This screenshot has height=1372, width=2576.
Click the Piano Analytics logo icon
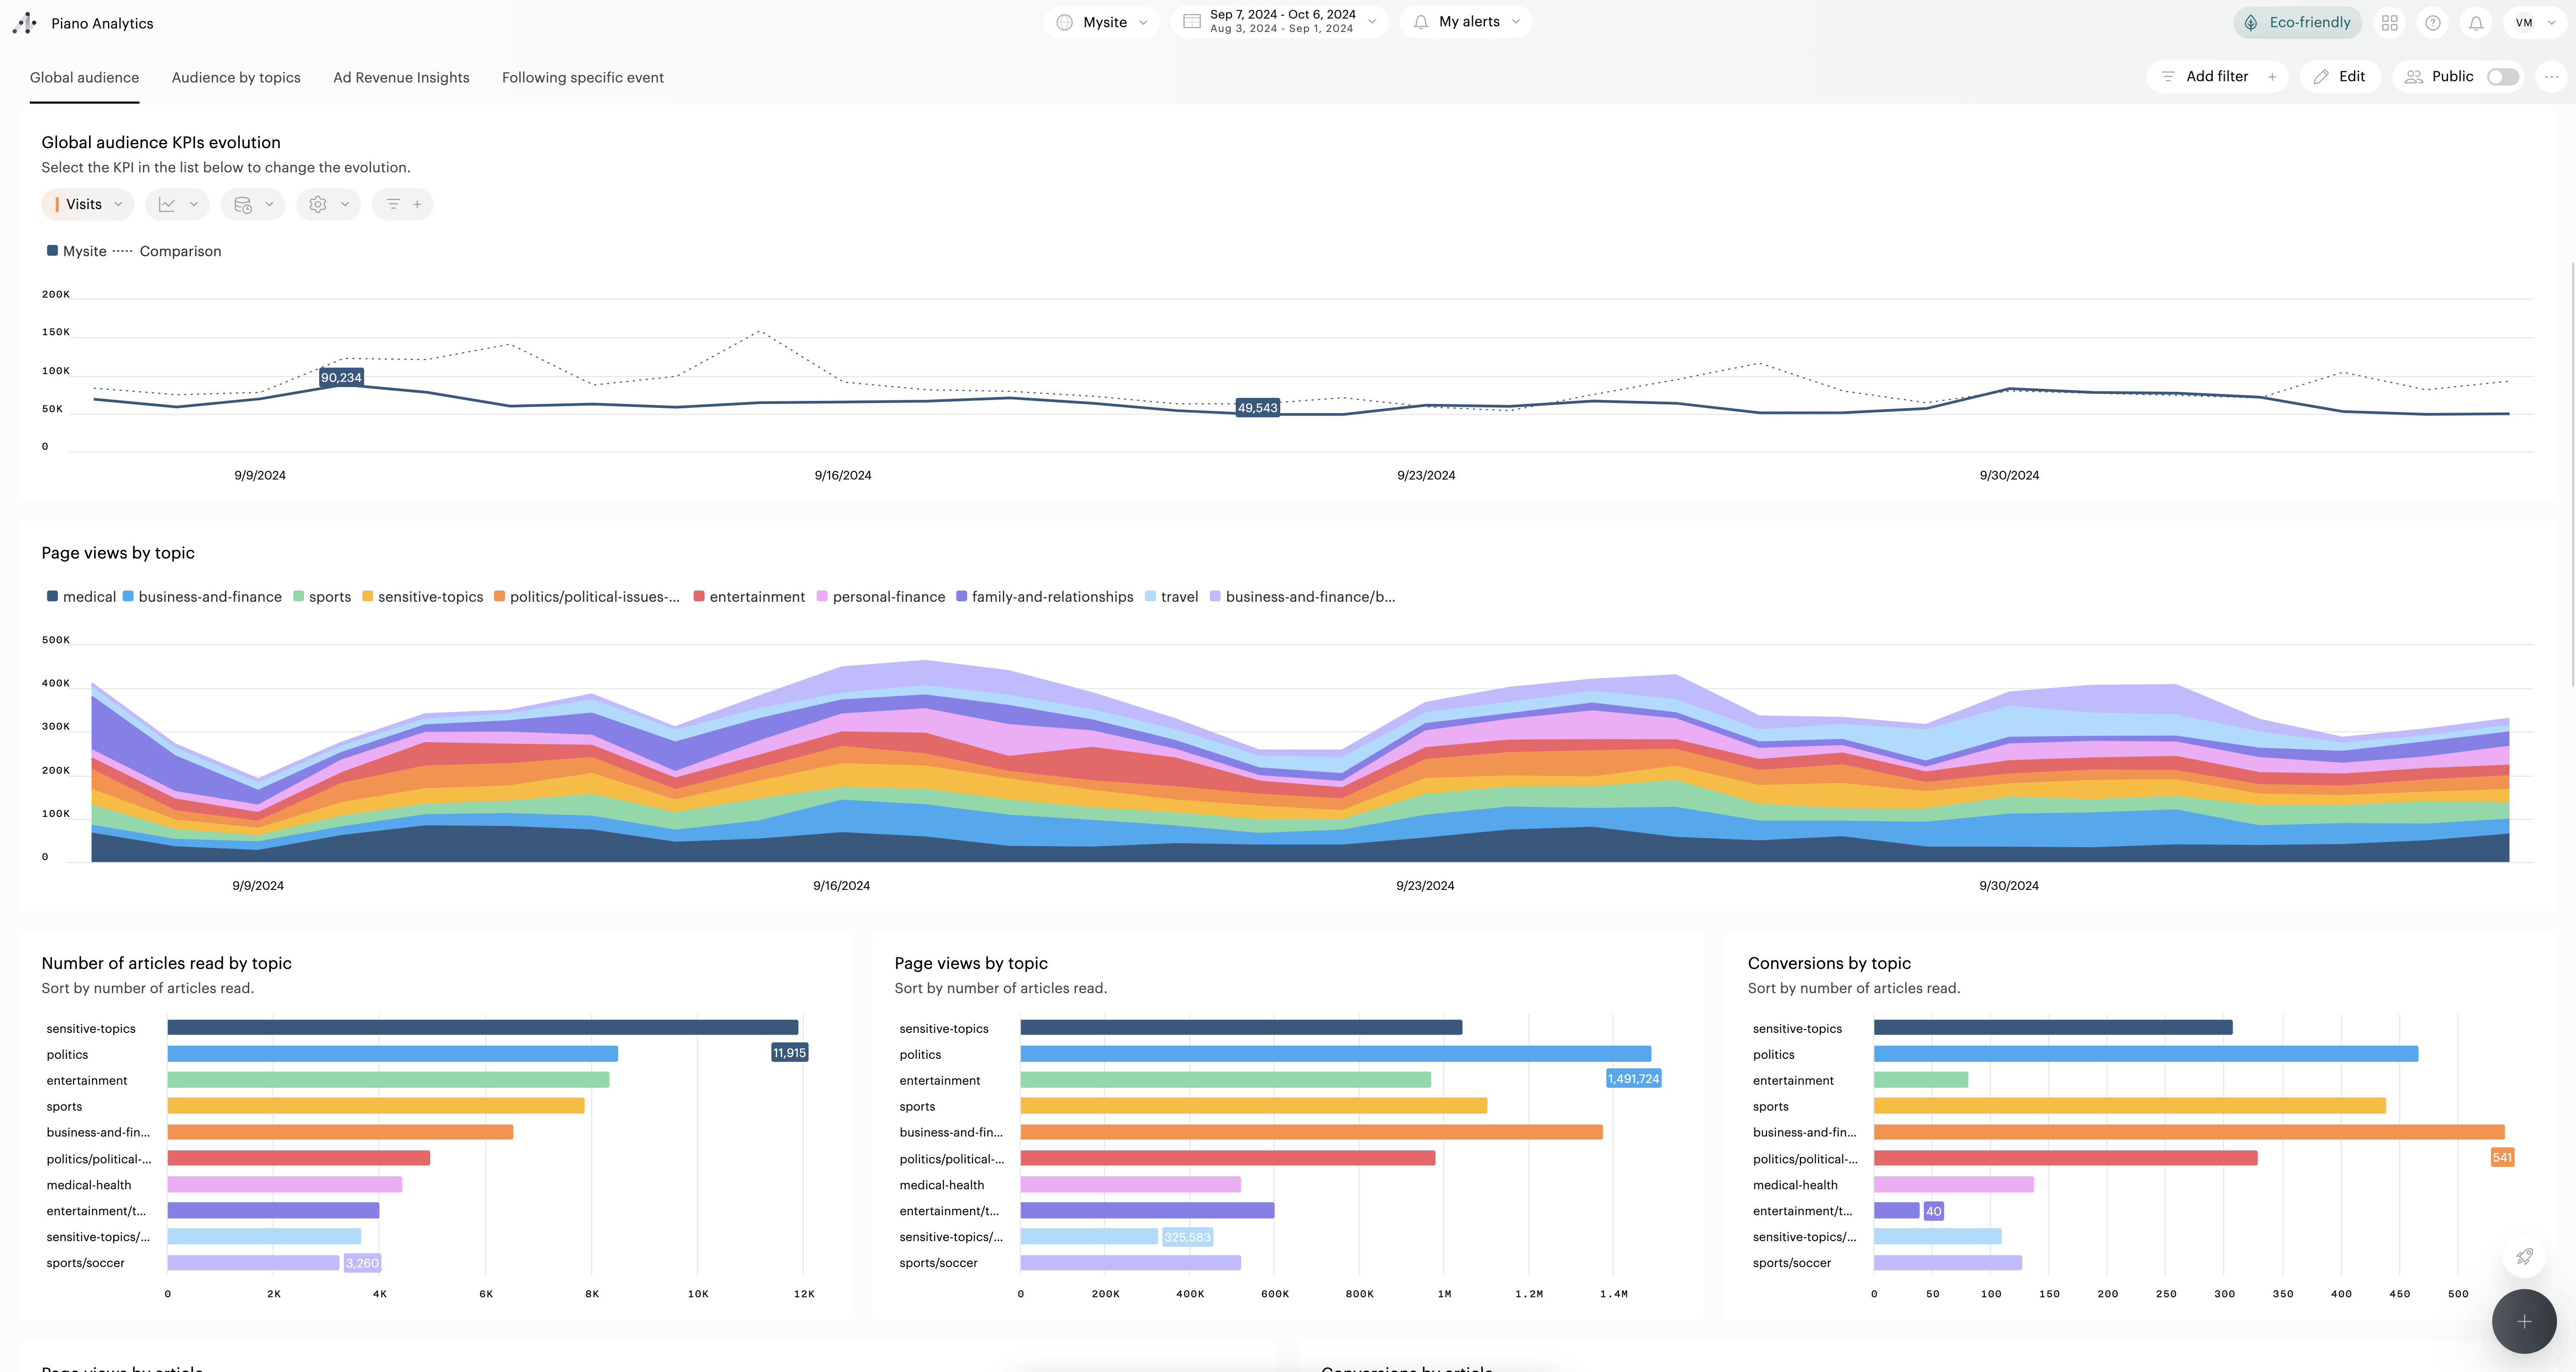tap(24, 23)
